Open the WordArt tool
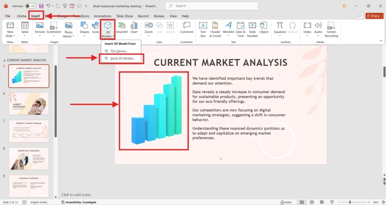The width and height of the screenshot is (386, 205). [228, 27]
